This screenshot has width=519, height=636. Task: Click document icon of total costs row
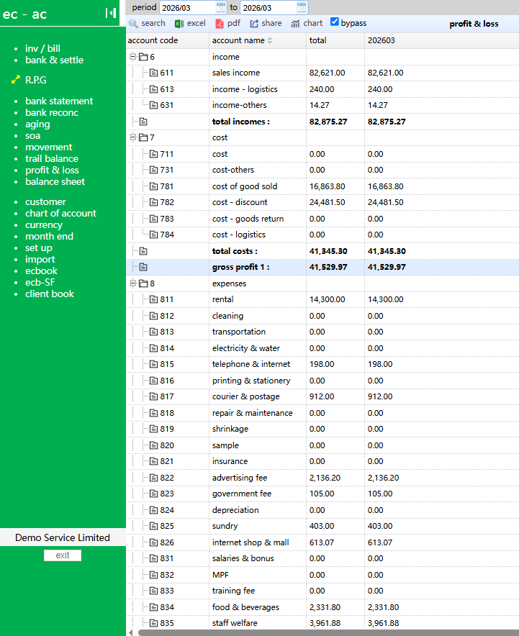143,251
